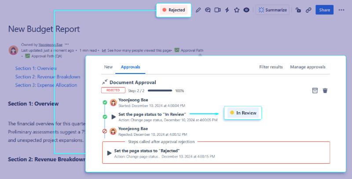
Task: Open the page restrictions lock icon
Action: click(298, 10)
